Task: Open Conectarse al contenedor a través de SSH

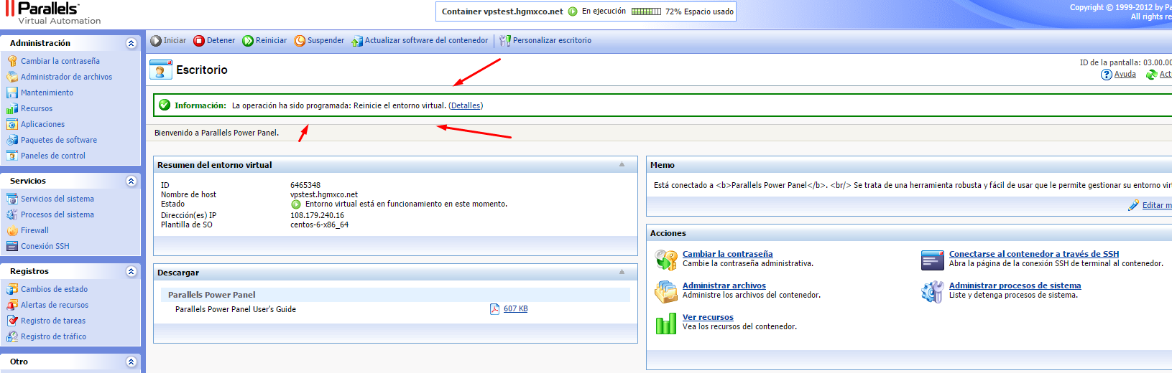Action: coord(1033,254)
